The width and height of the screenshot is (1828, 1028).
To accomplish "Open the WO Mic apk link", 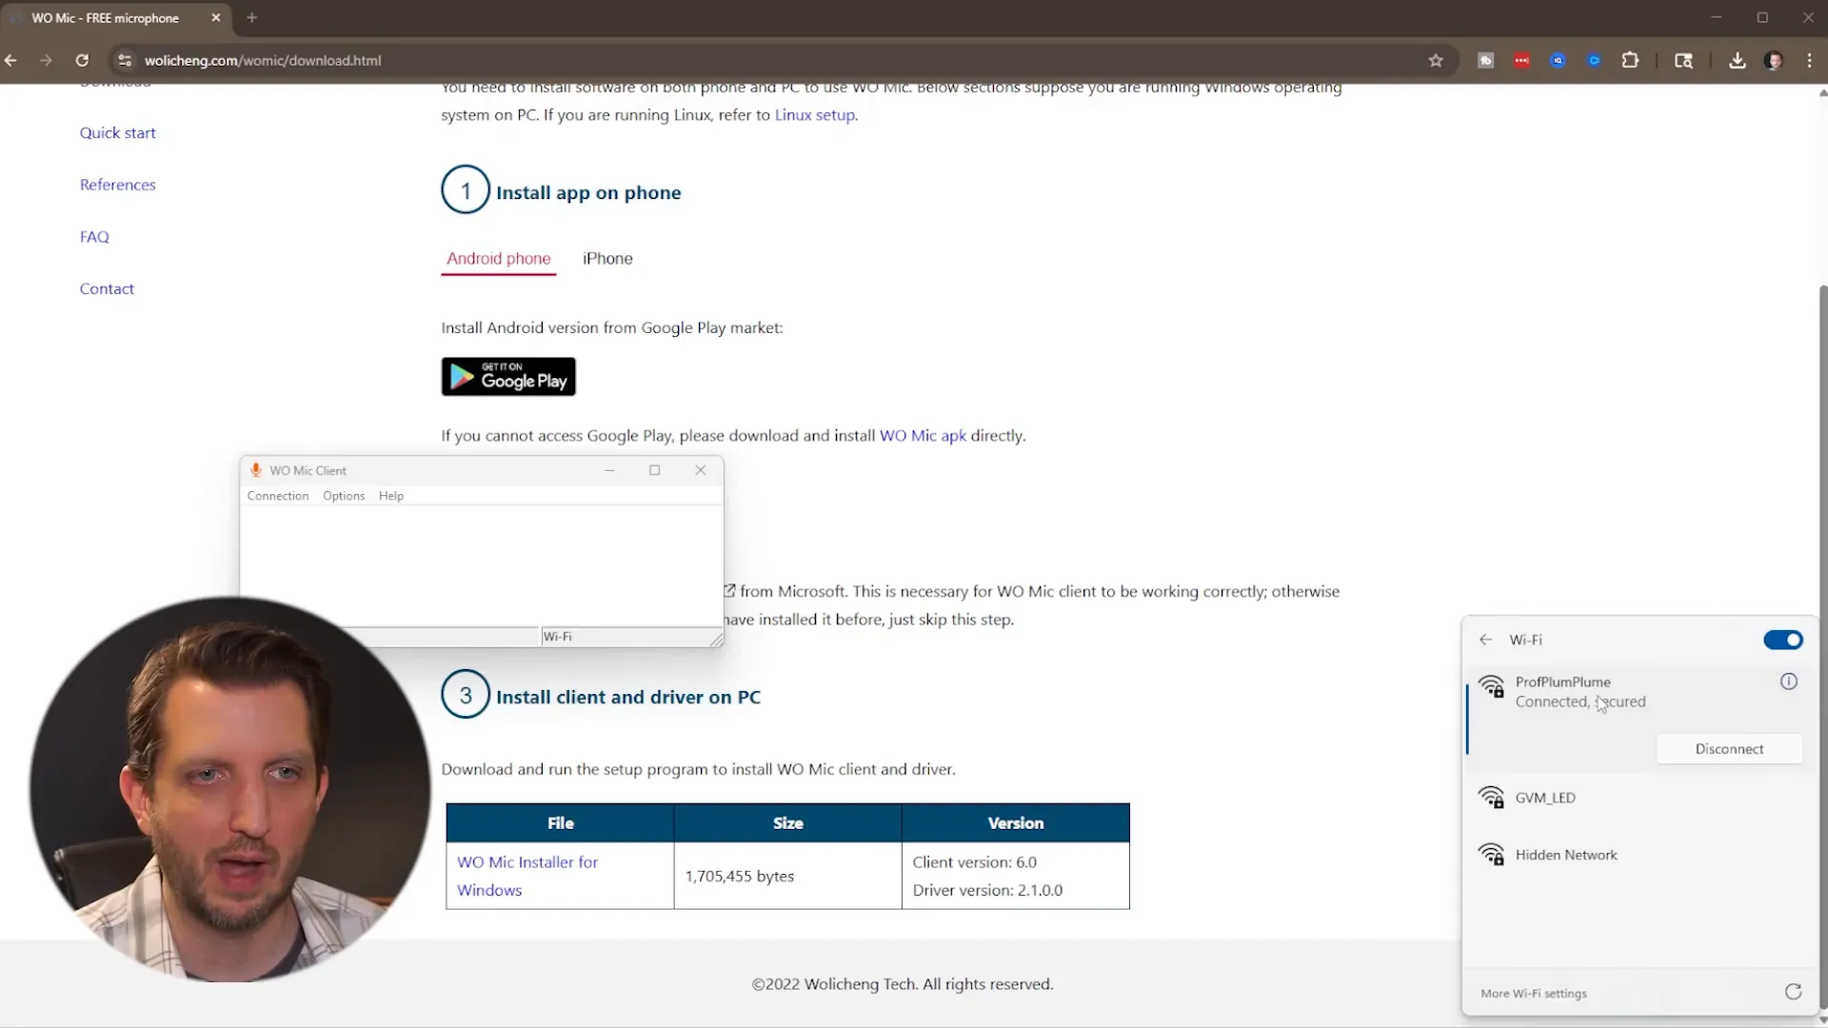I will click(923, 436).
